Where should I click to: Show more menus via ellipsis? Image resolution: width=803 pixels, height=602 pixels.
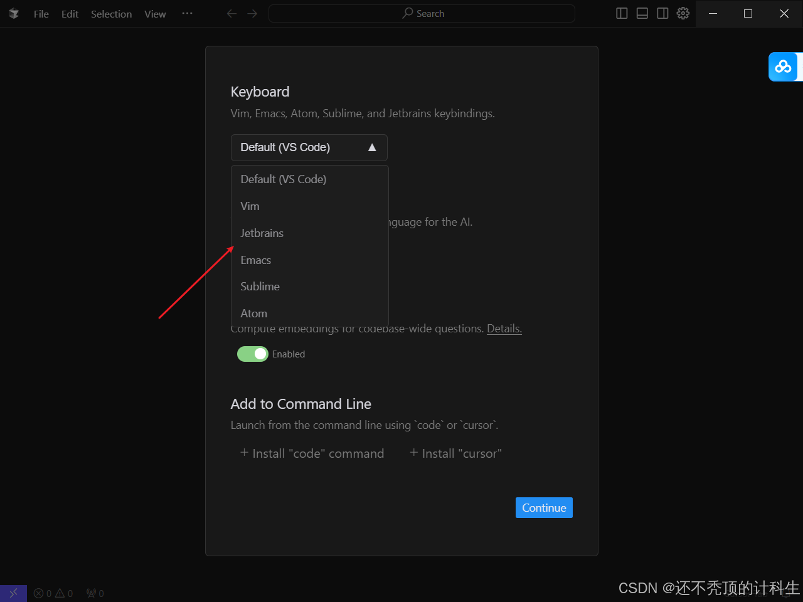click(x=187, y=14)
